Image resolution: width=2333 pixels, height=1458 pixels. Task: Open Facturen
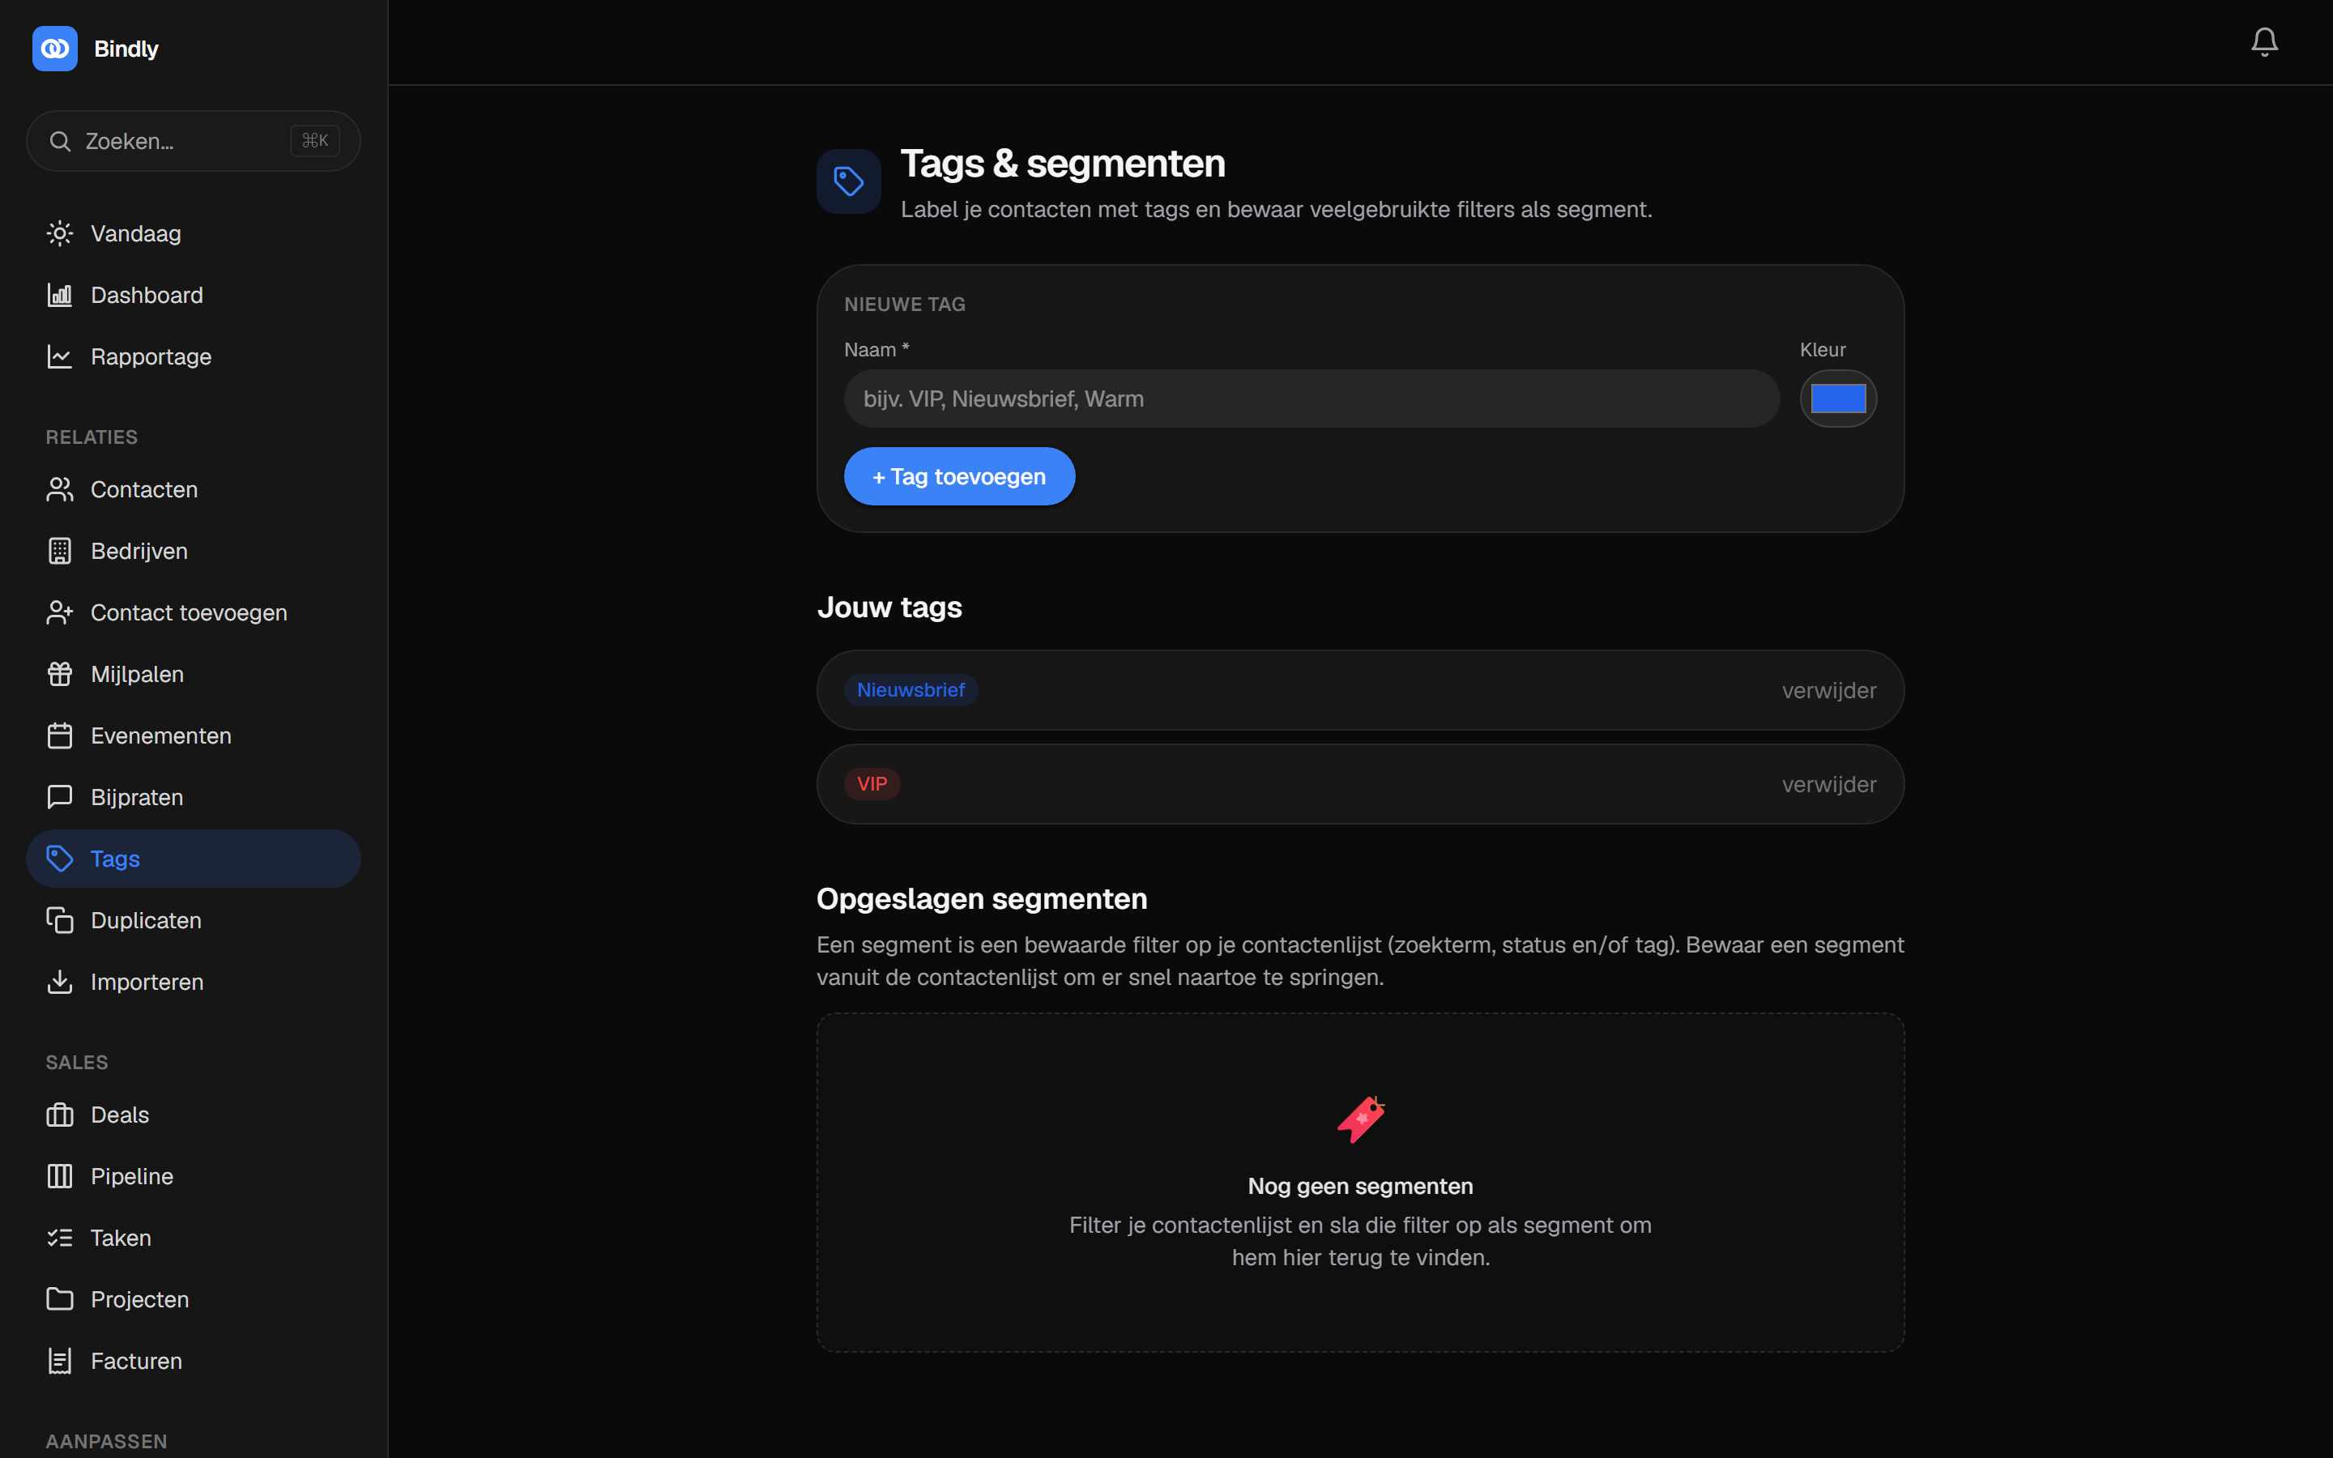coord(194,1362)
